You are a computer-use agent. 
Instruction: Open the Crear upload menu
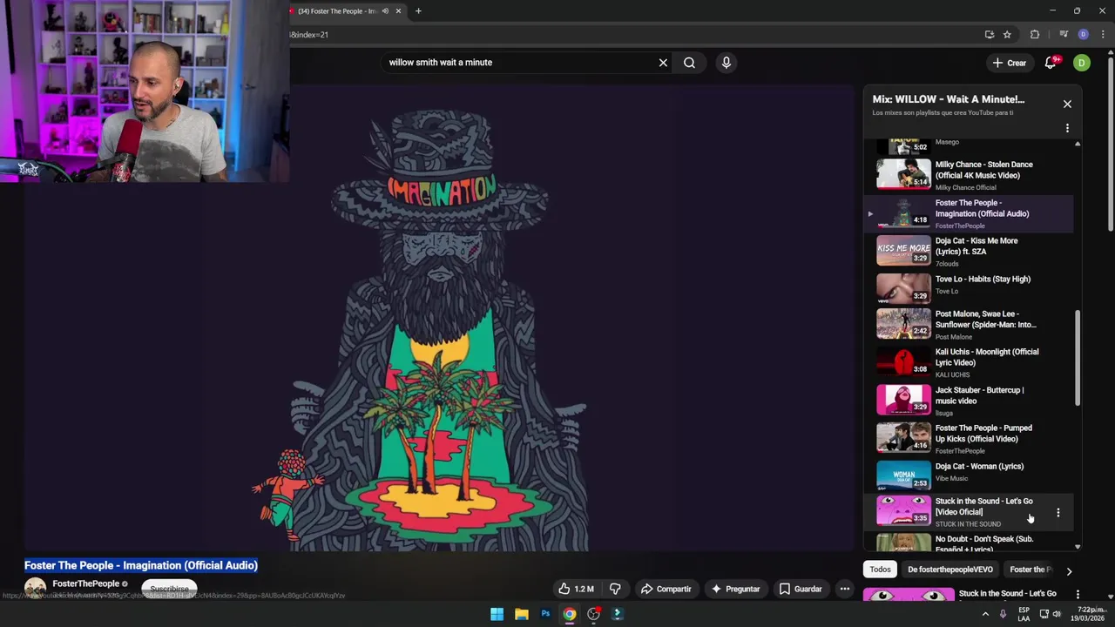pos(1009,63)
